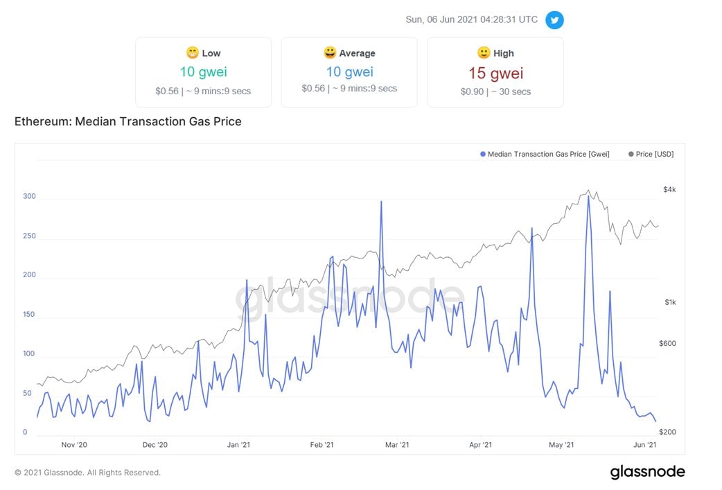This screenshot has height=490, width=722.
Task: Click the glassnode logo at bottom right
Action: pyautogui.click(x=647, y=471)
